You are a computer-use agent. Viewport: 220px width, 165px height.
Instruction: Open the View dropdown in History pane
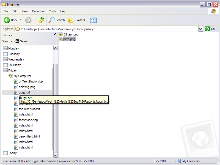7,42
